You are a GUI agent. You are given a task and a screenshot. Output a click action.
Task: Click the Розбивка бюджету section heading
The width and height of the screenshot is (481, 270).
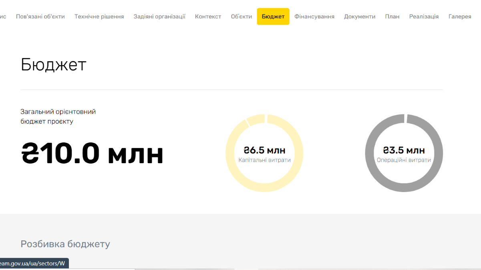[65, 244]
